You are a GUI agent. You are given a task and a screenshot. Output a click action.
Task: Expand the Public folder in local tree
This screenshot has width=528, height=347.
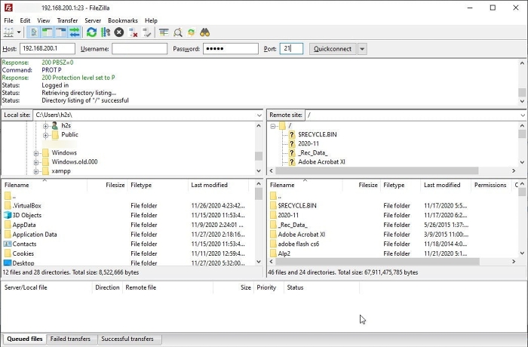pos(46,135)
